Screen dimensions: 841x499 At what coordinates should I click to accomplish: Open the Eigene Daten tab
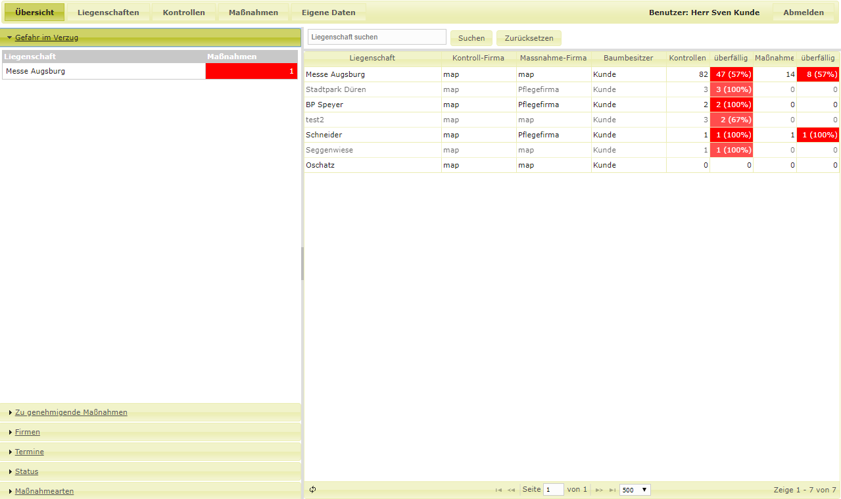[x=327, y=12]
